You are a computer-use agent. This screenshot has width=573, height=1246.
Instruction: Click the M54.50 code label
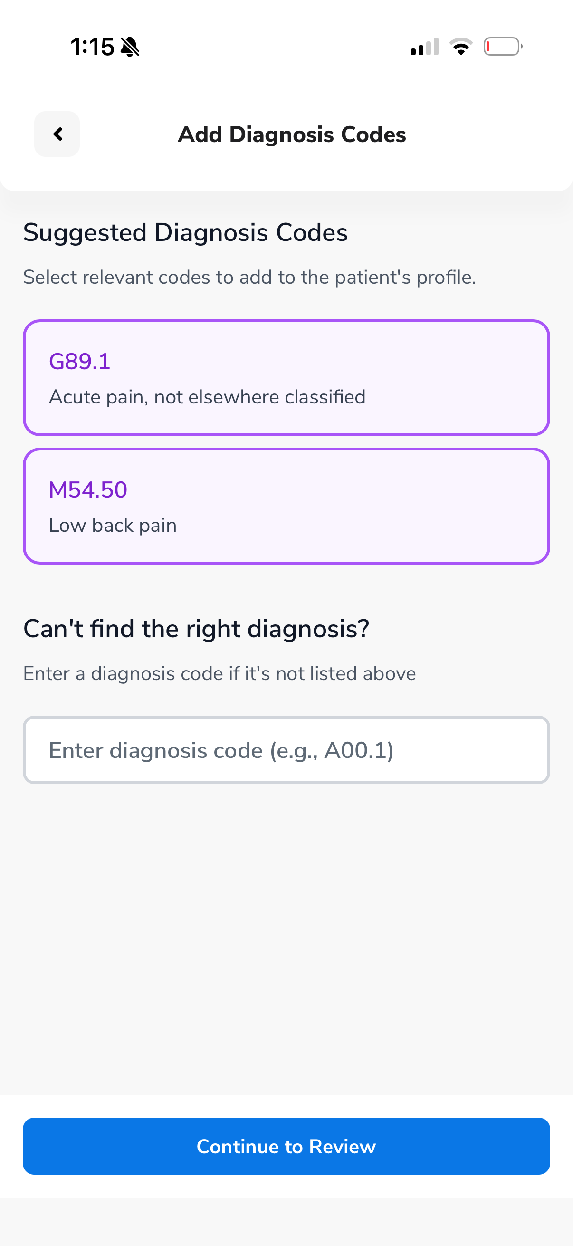pyautogui.click(x=88, y=489)
